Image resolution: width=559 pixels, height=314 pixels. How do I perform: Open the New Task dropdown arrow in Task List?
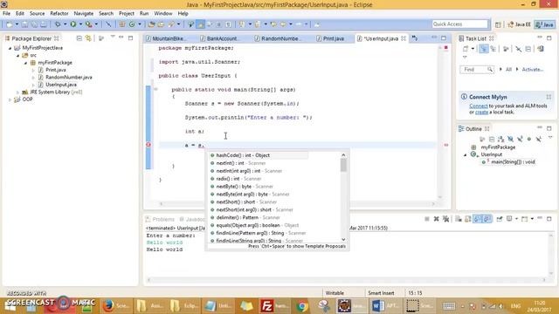(473, 49)
